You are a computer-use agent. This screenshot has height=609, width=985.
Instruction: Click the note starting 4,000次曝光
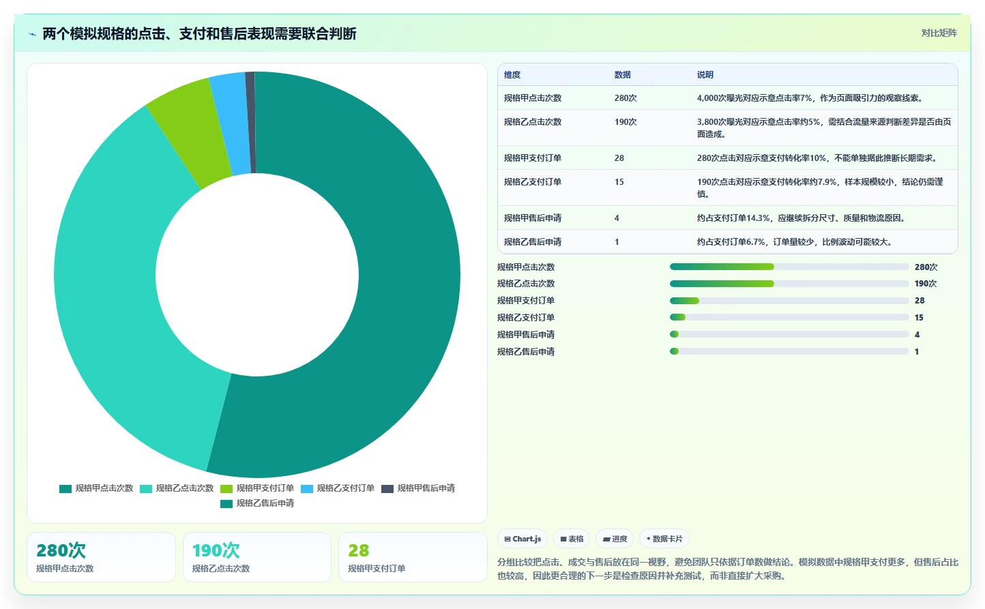[812, 98]
